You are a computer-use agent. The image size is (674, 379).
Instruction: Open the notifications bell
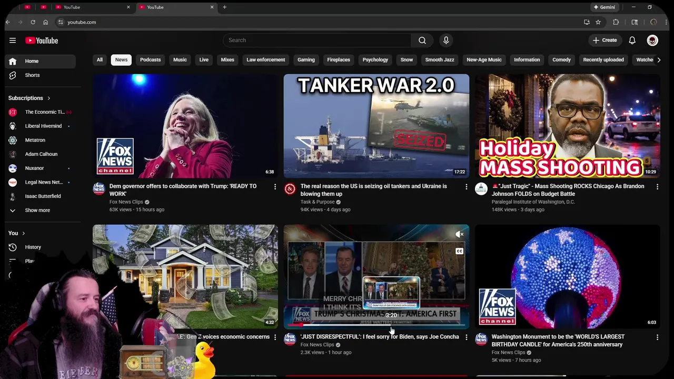click(632, 41)
